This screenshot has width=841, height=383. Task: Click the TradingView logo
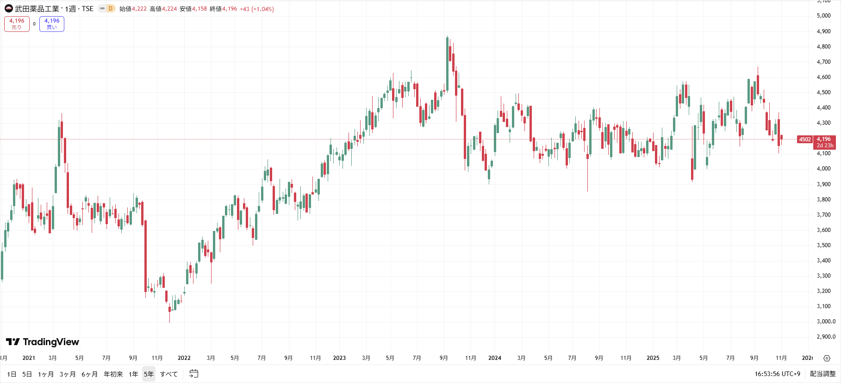43,342
